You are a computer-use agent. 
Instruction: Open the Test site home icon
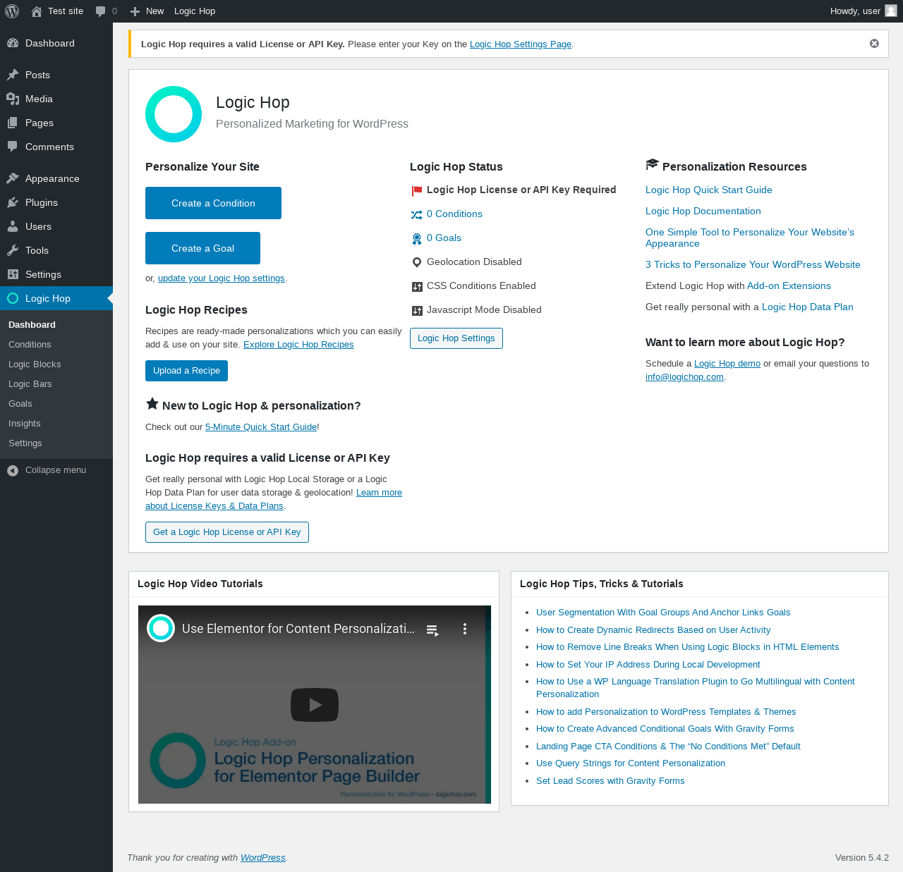pos(37,11)
